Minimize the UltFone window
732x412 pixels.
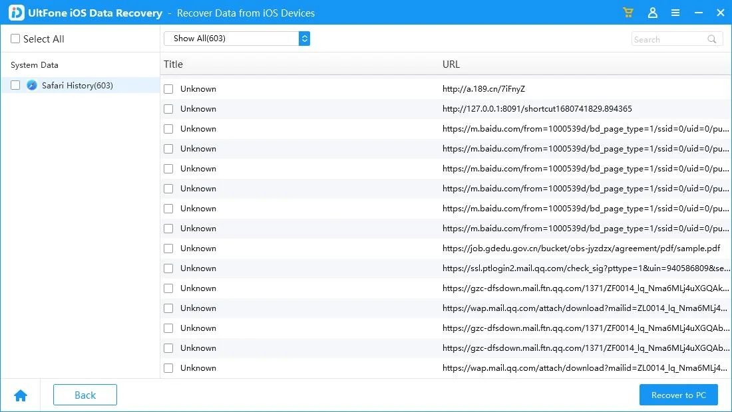[x=699, y=13]
